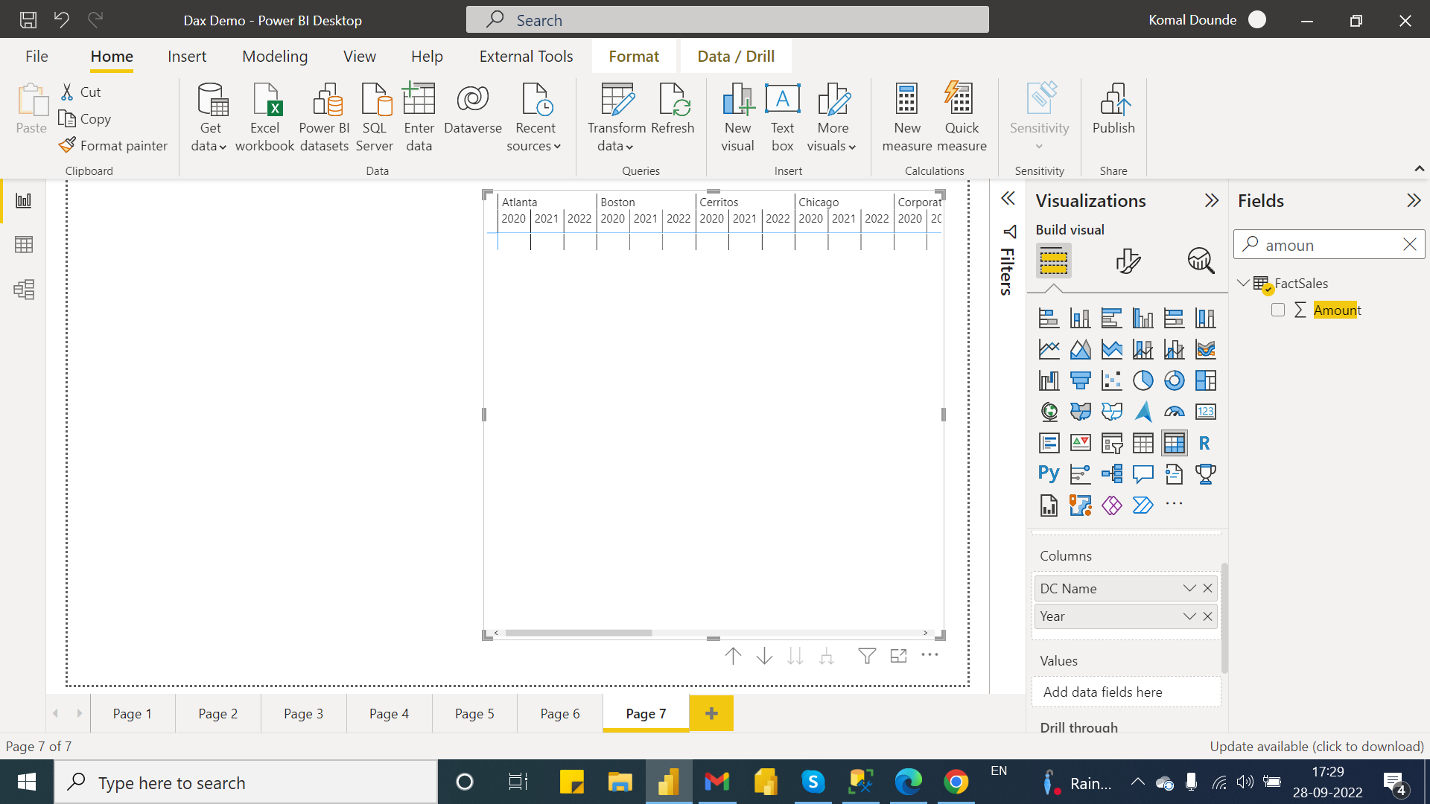
Task: Switch to Model view in left sidebar
Action: 24,290
